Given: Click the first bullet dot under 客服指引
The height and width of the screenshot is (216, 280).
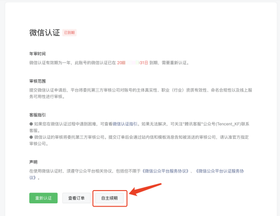Looking at the screenshot, I should pyautogui.click(x=31, y=124).
